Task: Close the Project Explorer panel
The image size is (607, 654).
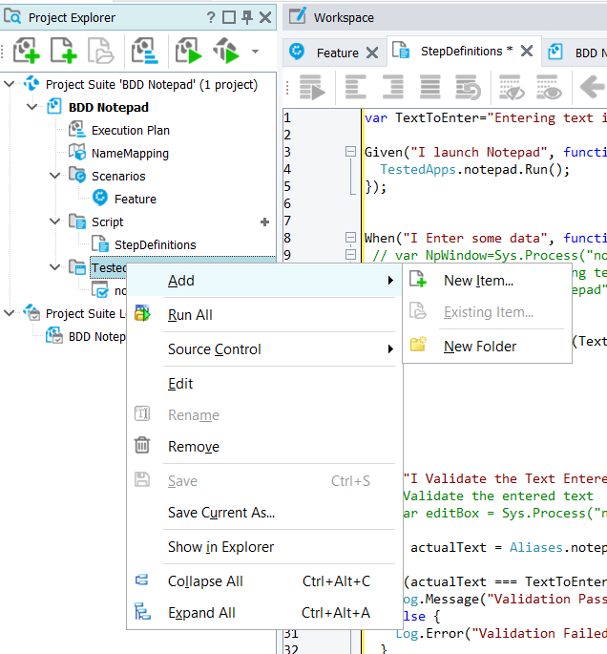Action: (x=265, y=17)
